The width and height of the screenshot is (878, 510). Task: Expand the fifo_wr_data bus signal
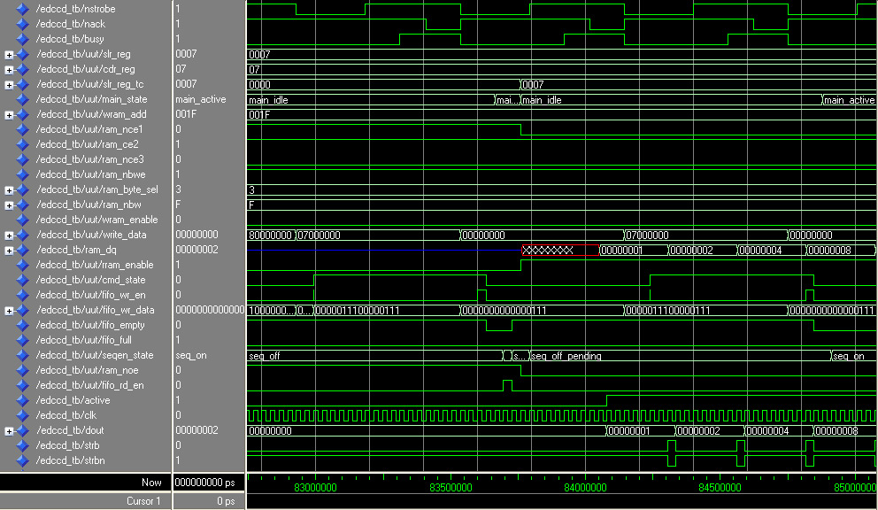click(9, 310)
